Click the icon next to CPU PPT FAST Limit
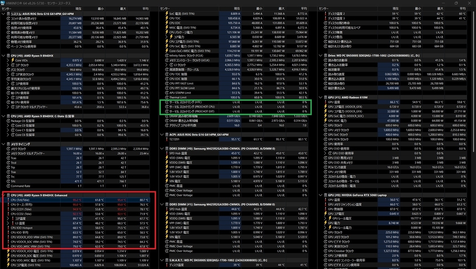Image resolution: width=476 pixels, height=269 pixels. tap(167, 83)
